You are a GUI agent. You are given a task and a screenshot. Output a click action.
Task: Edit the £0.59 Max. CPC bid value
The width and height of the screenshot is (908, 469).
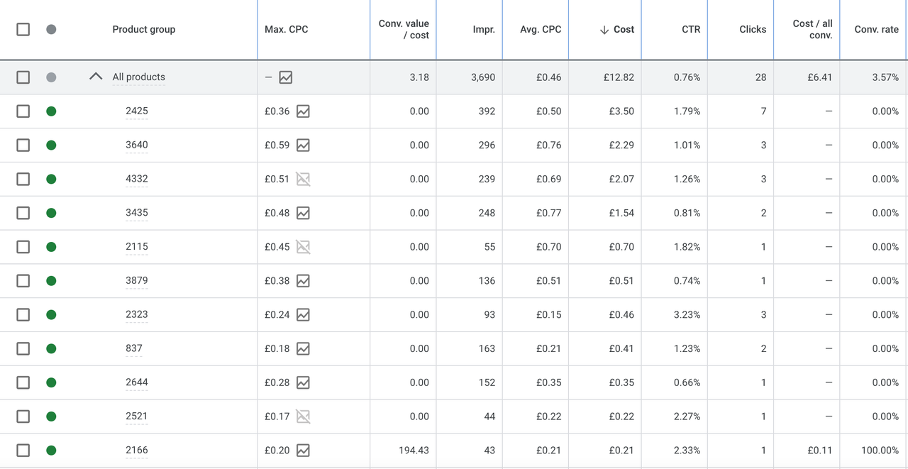277,145
